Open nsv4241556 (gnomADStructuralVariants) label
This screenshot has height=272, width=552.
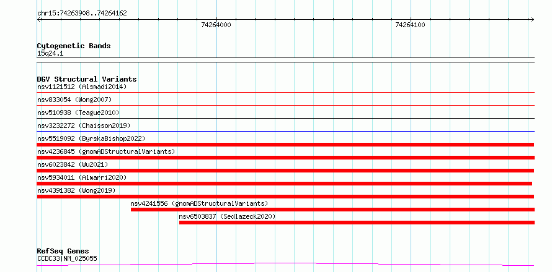pos(199,203)
